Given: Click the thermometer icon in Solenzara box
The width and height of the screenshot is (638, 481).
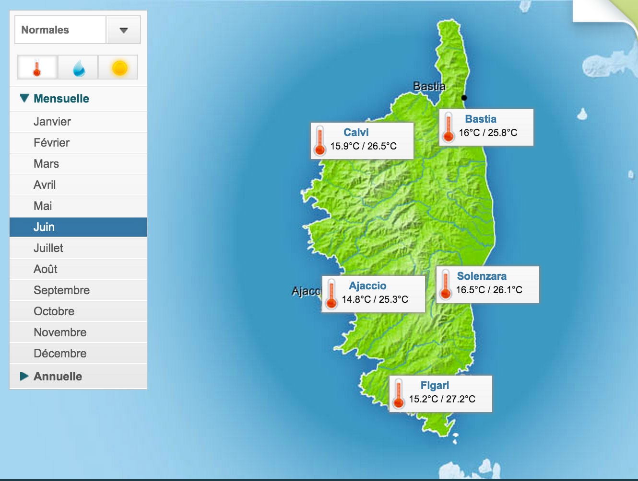Looking at the screenshot, I should point(446,285).
